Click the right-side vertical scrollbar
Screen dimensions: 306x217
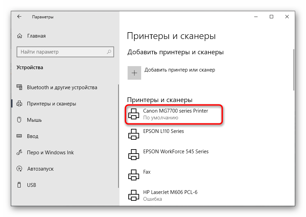pyautogui.click(x=293, y=70)
